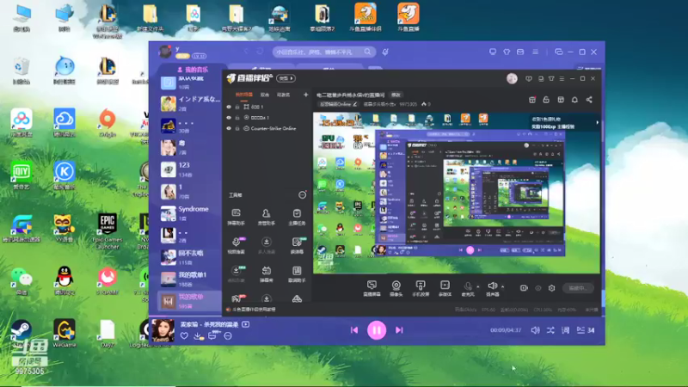
Task: Add a live screen capture source
Action: coord(372,288)
